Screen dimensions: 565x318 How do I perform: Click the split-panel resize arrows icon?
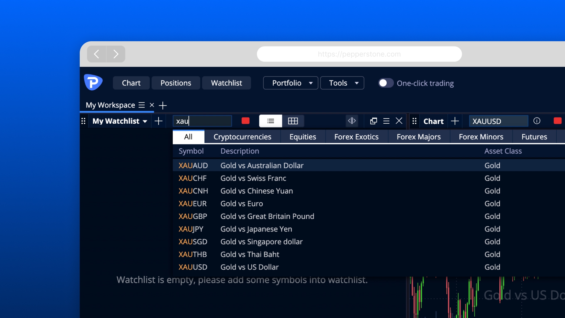[352, 121]
